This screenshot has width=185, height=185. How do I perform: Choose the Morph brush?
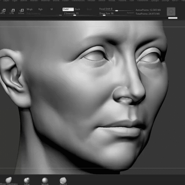(45, 181)
